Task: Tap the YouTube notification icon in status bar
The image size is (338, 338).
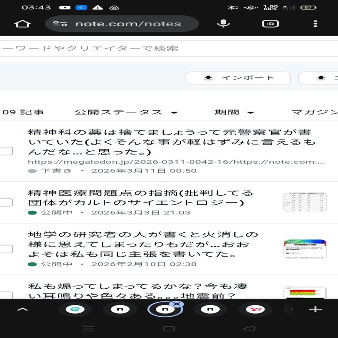Action: tap(65, 8)
